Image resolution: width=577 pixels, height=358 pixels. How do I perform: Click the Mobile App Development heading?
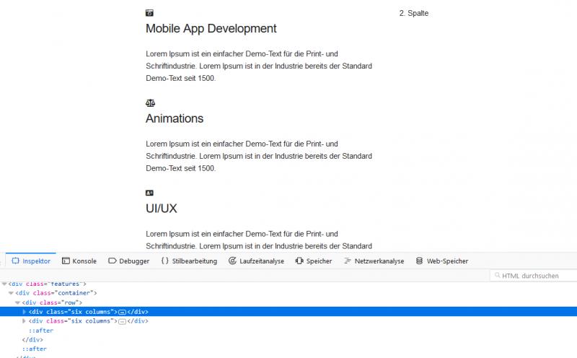pyautogui.click(x=211, y=29)
